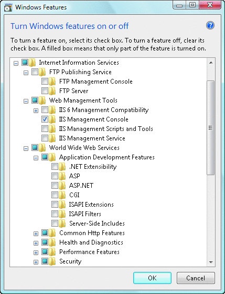Viewport: 225px width, 294px height.
Task: Click the ASP folder icon
Action: pos(62,176)
